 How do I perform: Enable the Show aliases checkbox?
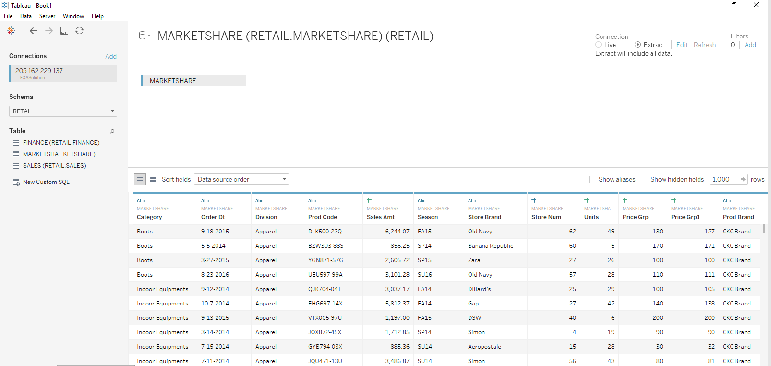pyautogui.click(x=592, y=179)
